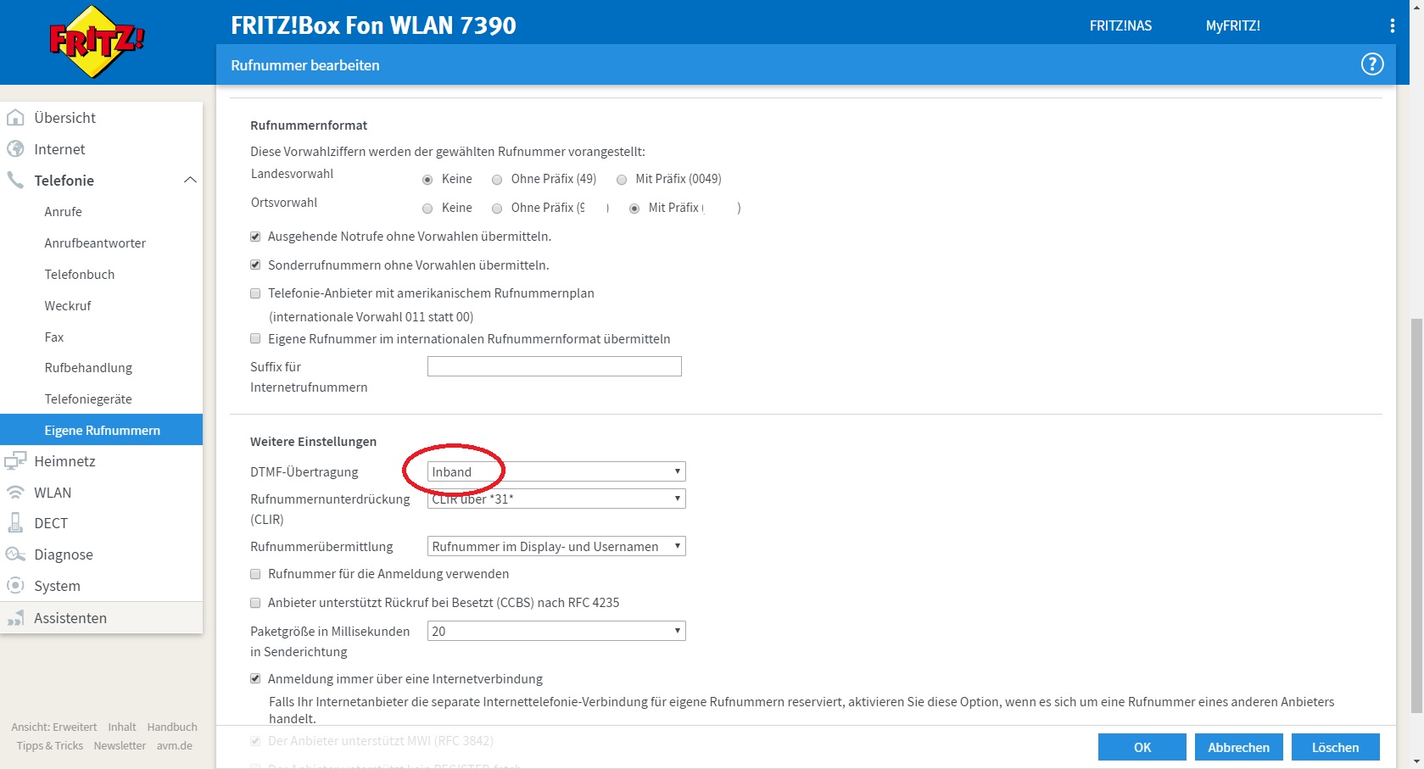Select 'Mit Präfix (0049)' for Landesvorwahl
The width and height of the screenshot is (1424, 769).
coord(622,180)
